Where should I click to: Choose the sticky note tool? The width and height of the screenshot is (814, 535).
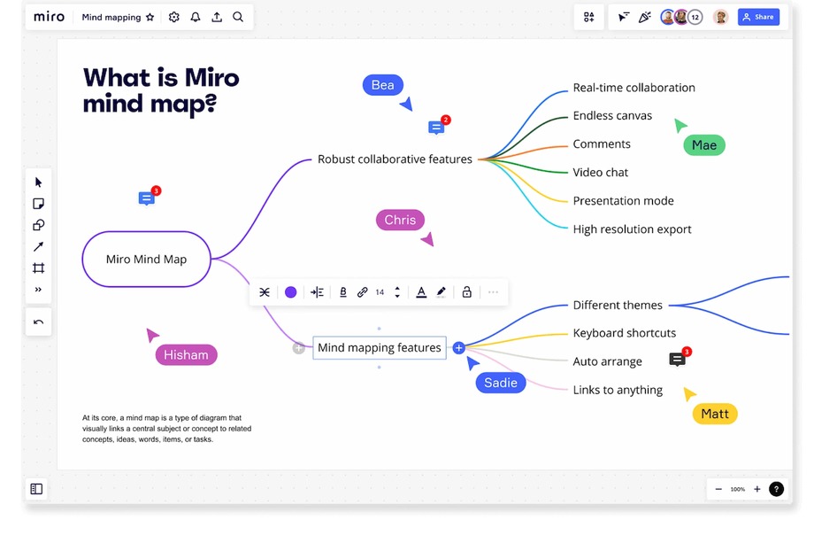point(38,204)
